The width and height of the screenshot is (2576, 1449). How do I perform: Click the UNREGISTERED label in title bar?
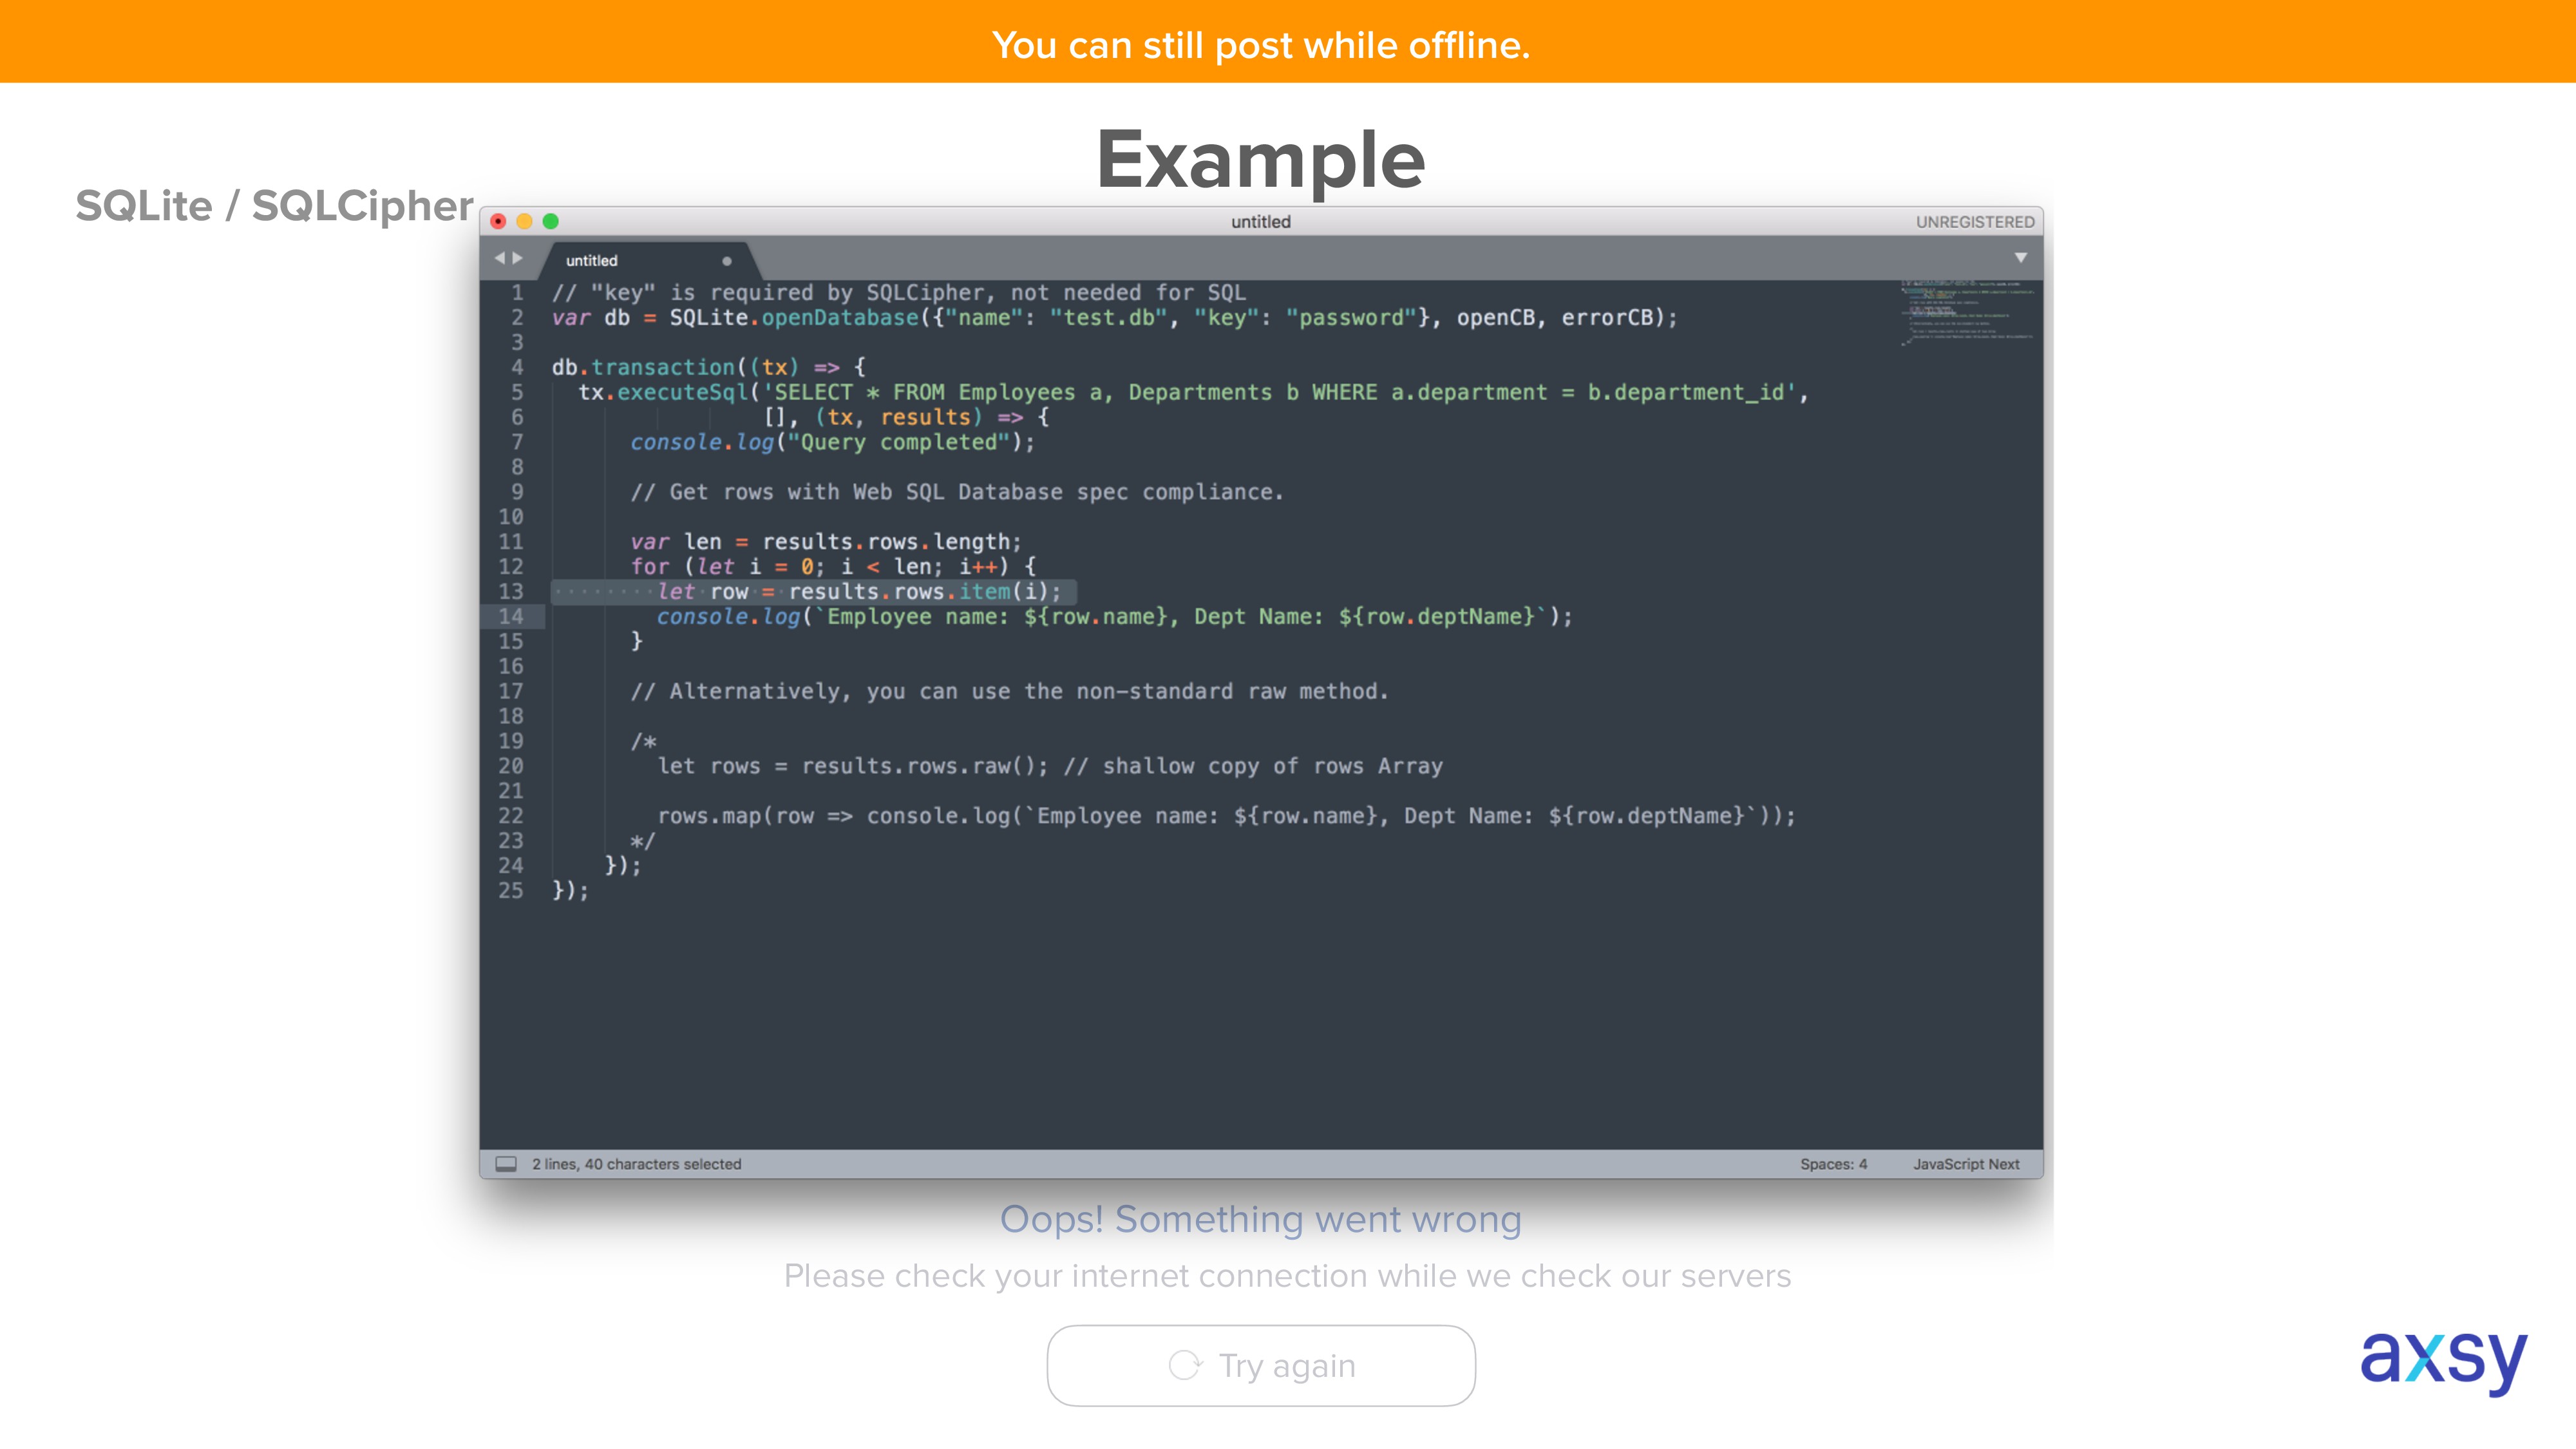click(1974, 222)
